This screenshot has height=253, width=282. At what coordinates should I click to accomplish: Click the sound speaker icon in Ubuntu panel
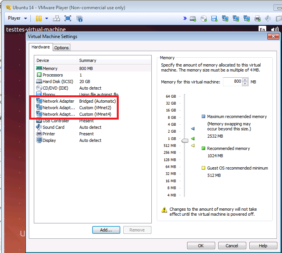click(275, 30)
